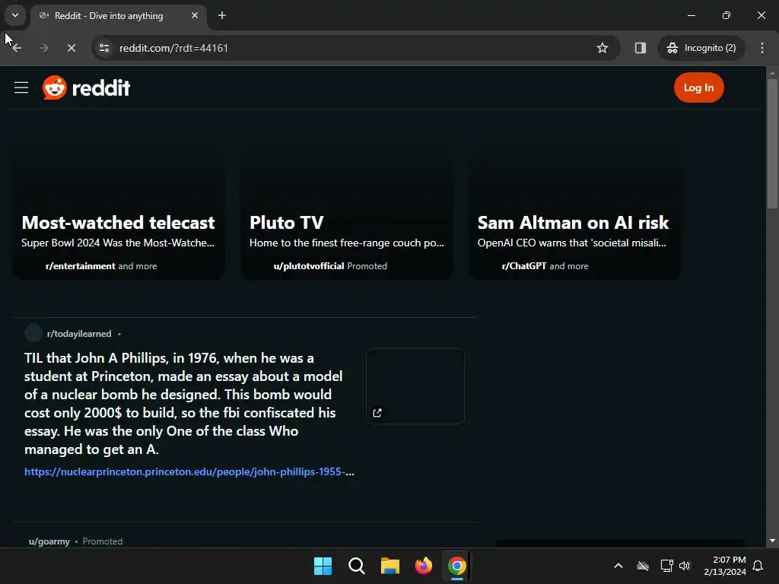Click the Chrome taskbar icon
This screenshot has height=584, width=779.
[457, 566]
